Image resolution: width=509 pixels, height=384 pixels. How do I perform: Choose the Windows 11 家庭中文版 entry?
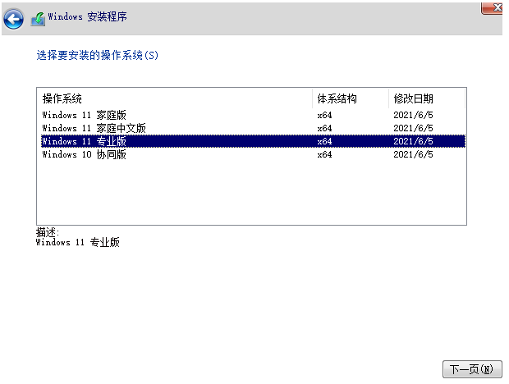[x=94, y=128]
